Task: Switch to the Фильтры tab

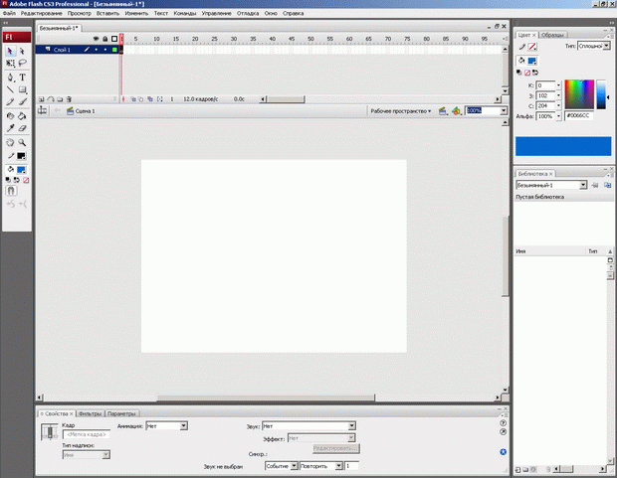Action: coord(90,413)
